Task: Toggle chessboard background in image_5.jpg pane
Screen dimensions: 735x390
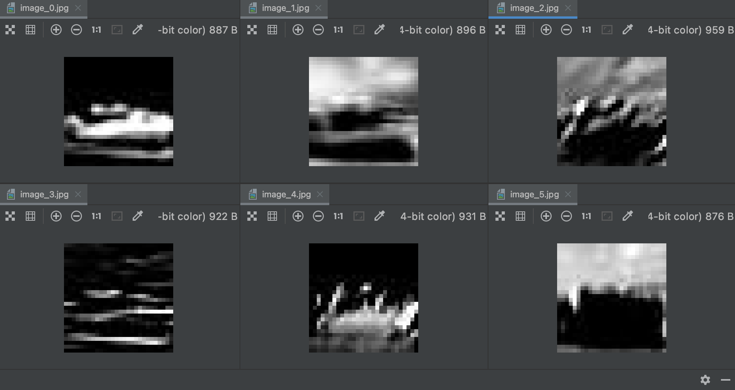Action: pos(500,216)
